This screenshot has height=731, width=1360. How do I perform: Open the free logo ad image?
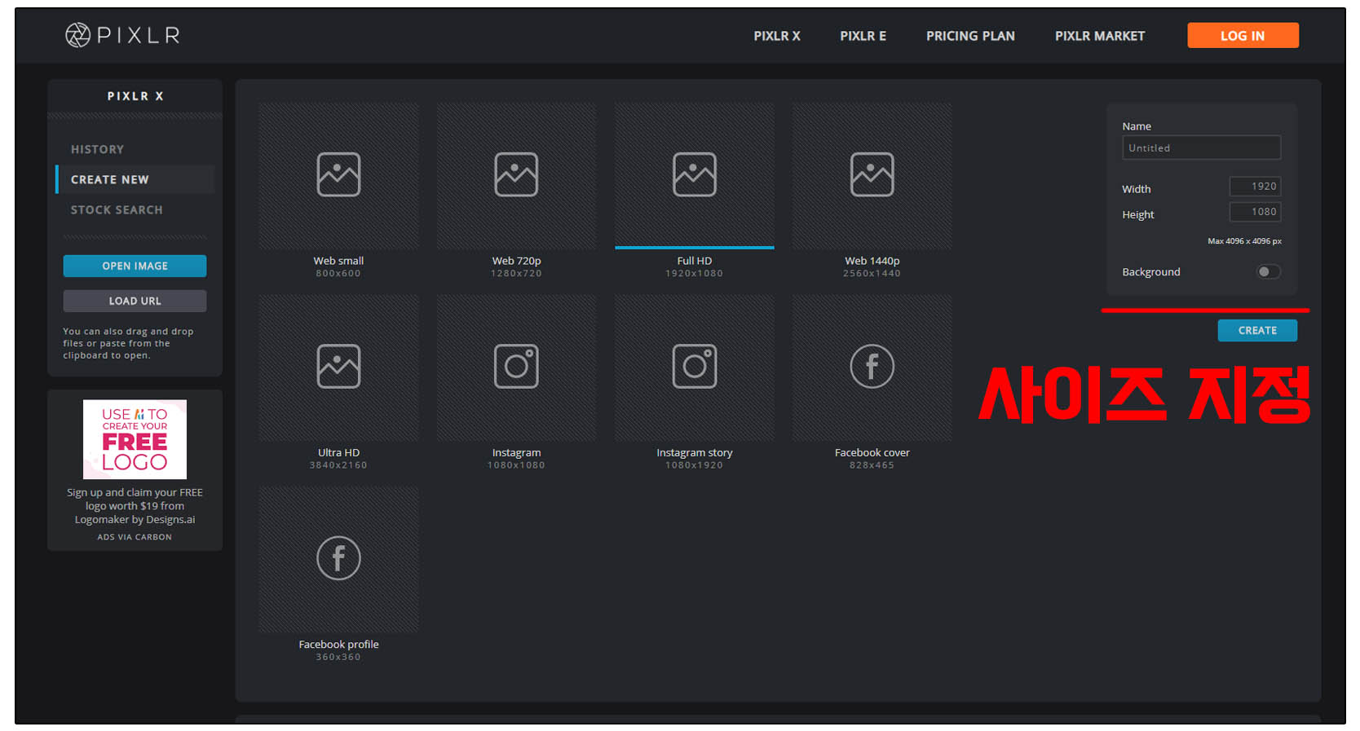[x=135, y=439]
